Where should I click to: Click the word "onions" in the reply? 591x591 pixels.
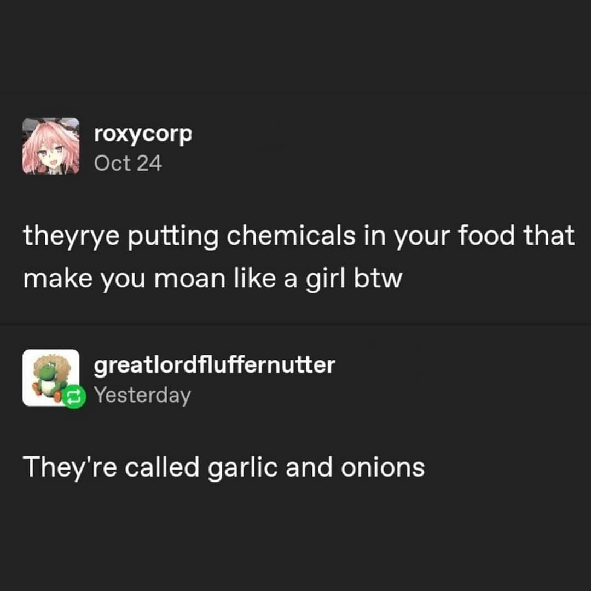(383, 467)
